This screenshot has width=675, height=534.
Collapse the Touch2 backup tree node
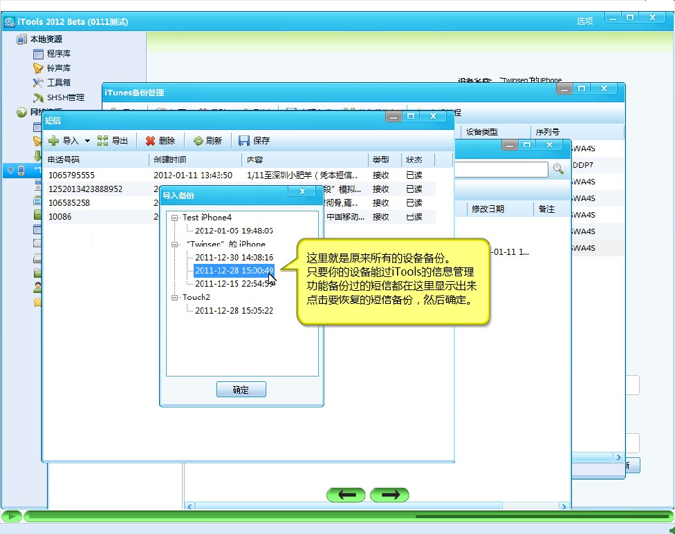tap(176, 298)
